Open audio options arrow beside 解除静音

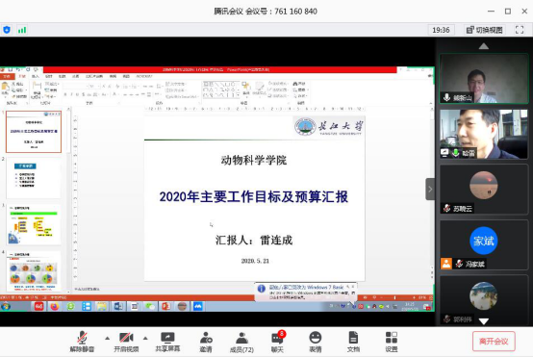(x=107, y=339)
